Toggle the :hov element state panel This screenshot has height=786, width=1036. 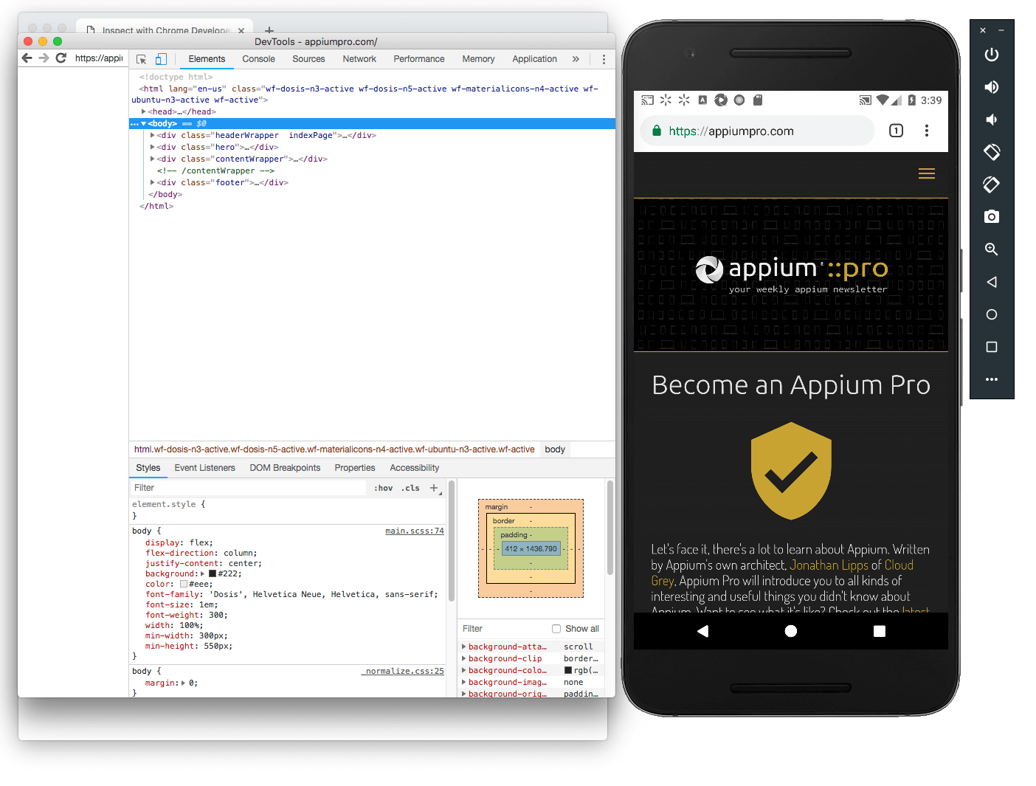coord(383,488)
